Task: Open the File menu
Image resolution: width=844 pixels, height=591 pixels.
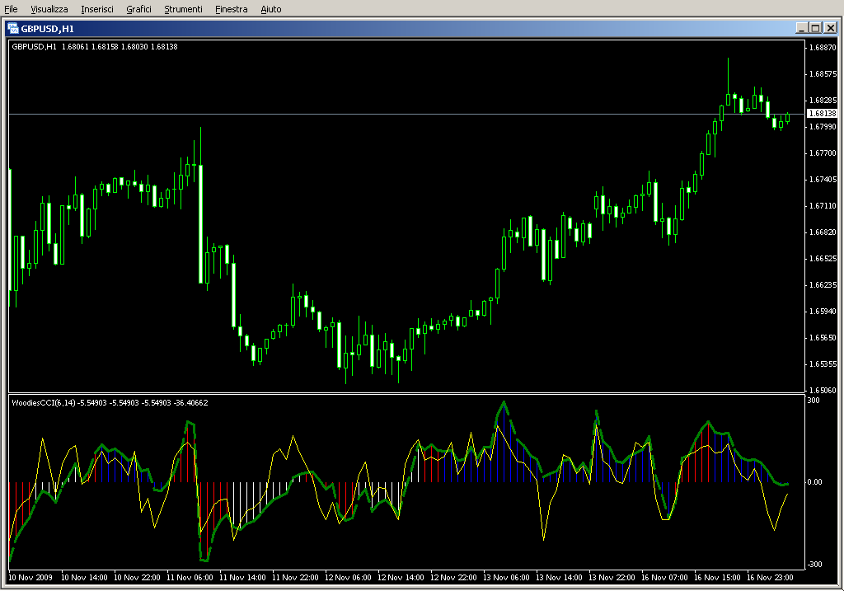Action: 11,9
